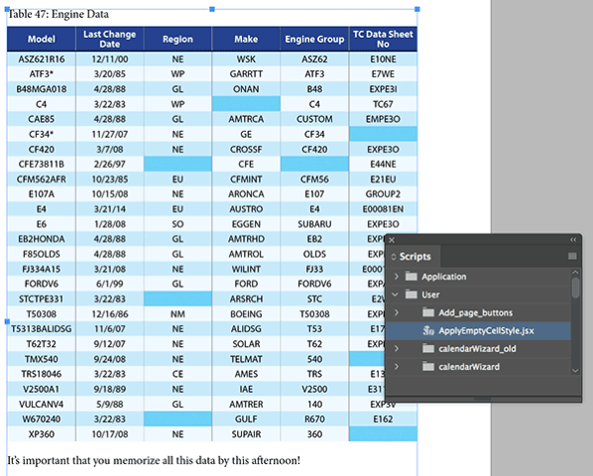Viewport: 593px width, 476px height.
Task: Select ApplyEmptyCellStyle.jsx script row
Action: 478,331
